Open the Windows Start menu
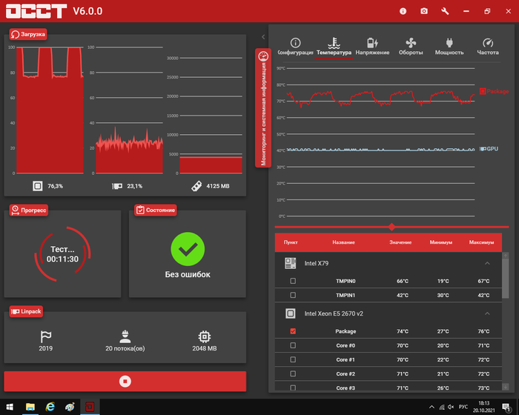The image size is (519, 415). 10,407
